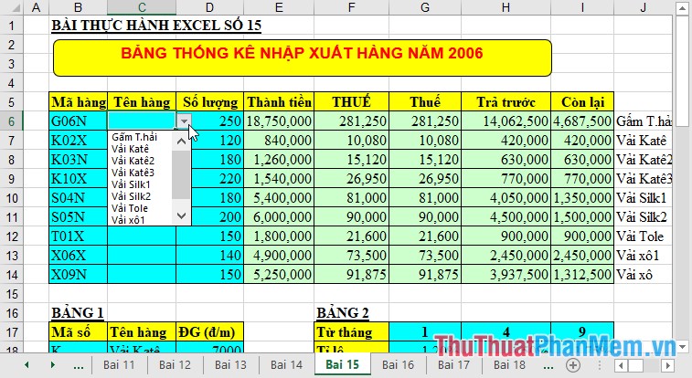Viewport: 692px width, 378px height.
Task: Select the 'Còn lại' header cell
Action: (582, 101)
